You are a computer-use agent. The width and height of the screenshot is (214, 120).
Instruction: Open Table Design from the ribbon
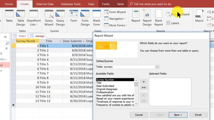[21, 18]
